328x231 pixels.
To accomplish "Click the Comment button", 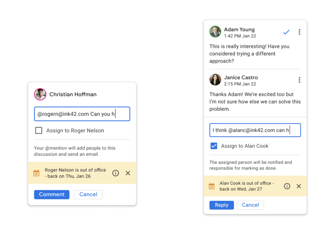I will tap(51, 194).
